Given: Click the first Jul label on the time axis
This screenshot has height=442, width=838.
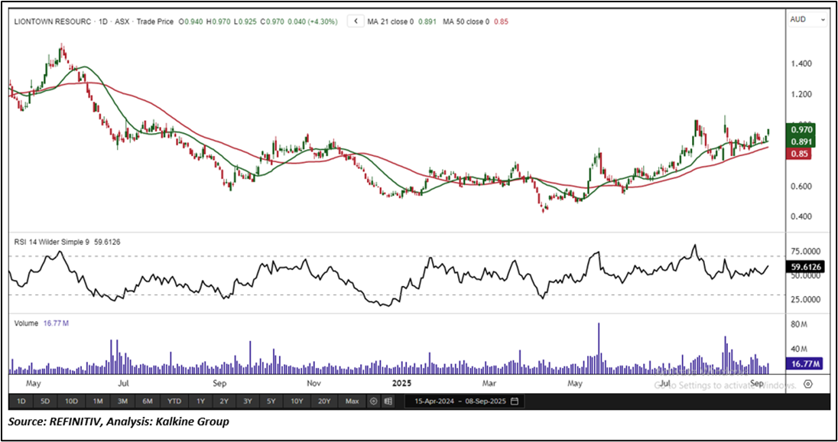Looking at the screenshot, I should point(123,383).
